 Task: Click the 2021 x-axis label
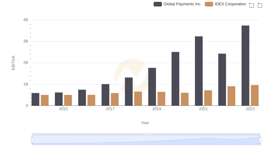(x=203, y=109)
